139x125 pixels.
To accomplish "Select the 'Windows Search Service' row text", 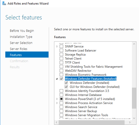I will click(81, 107).
